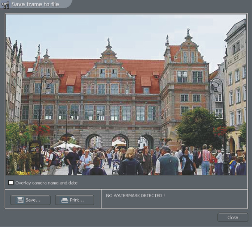Click the statue atop the central gable
The height and width of the screenshot is (227, 252).
[x=108, y=41]
